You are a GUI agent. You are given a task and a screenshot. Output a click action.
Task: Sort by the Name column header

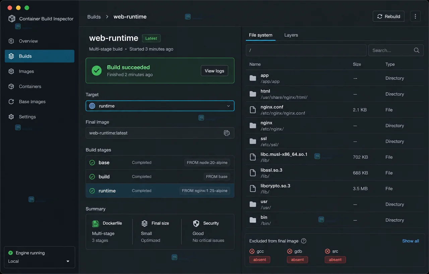[255, 64]
